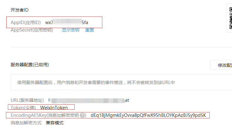Viewport: 232px width, 134px height.
Task: Click the AppID value starting with wx7
Action: 67,22
